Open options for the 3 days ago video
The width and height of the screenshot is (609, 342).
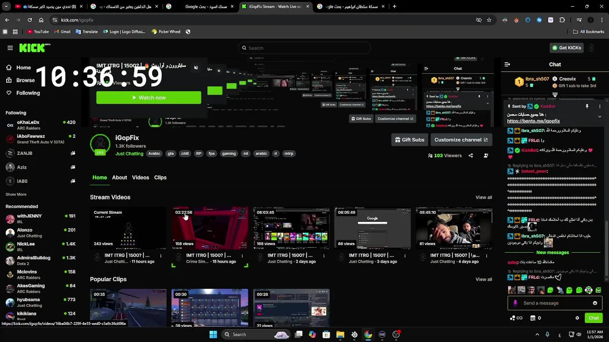[x=405, y=256]
